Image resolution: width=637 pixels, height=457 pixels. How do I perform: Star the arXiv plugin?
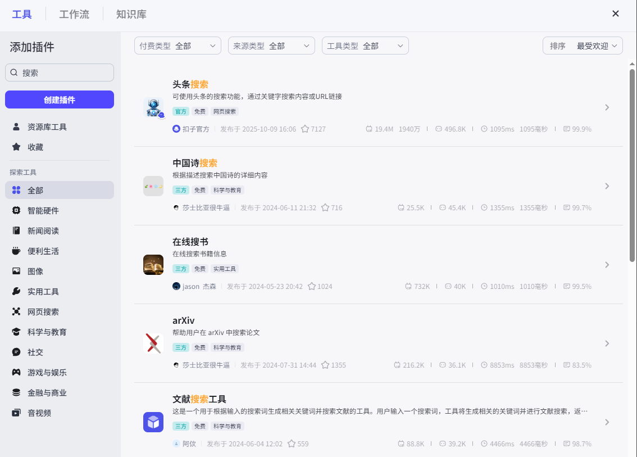(x=326, y=365)
